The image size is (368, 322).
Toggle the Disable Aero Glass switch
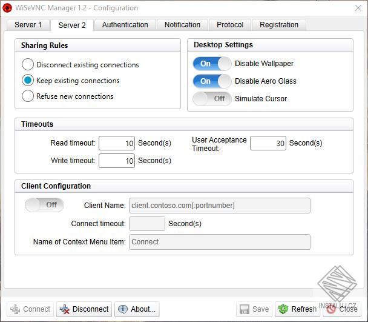coord(212,81)
